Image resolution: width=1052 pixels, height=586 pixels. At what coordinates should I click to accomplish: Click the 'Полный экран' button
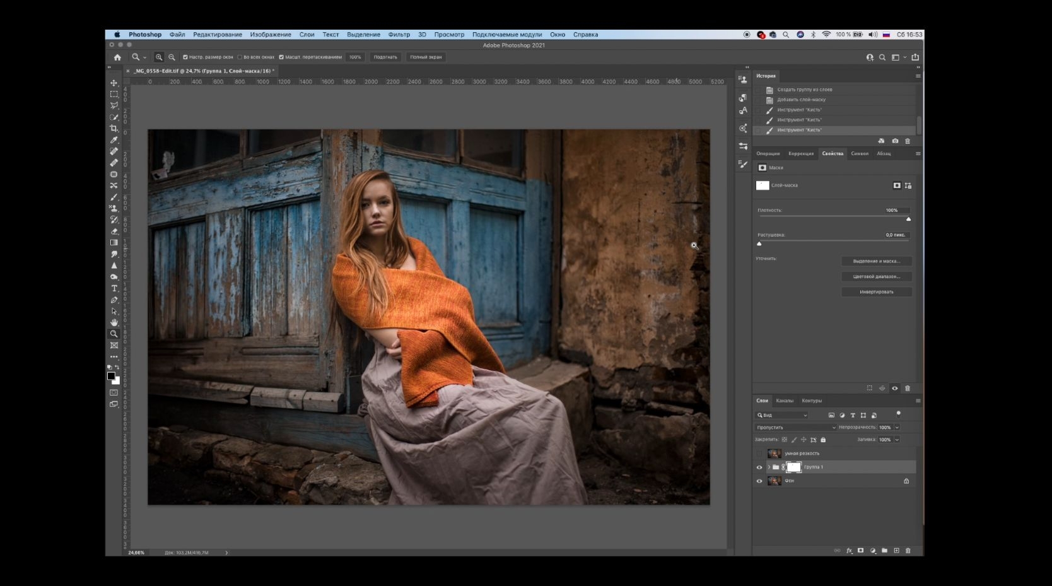coord(426,57)
